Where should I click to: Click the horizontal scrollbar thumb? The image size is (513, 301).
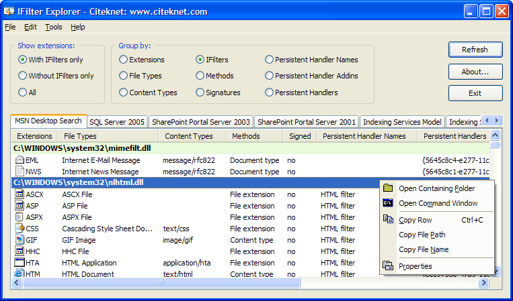click(161, 283)
